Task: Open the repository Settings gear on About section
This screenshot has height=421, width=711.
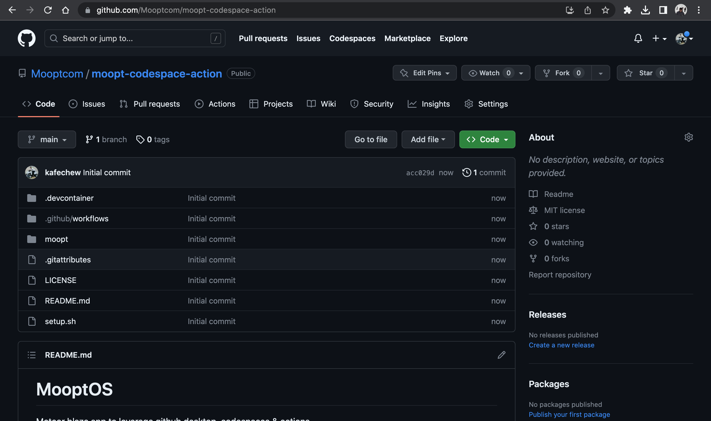Action: point(689,137)
